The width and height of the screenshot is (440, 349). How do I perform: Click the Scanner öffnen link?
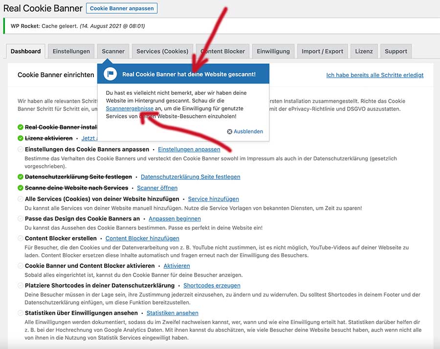tap(157, 188)
